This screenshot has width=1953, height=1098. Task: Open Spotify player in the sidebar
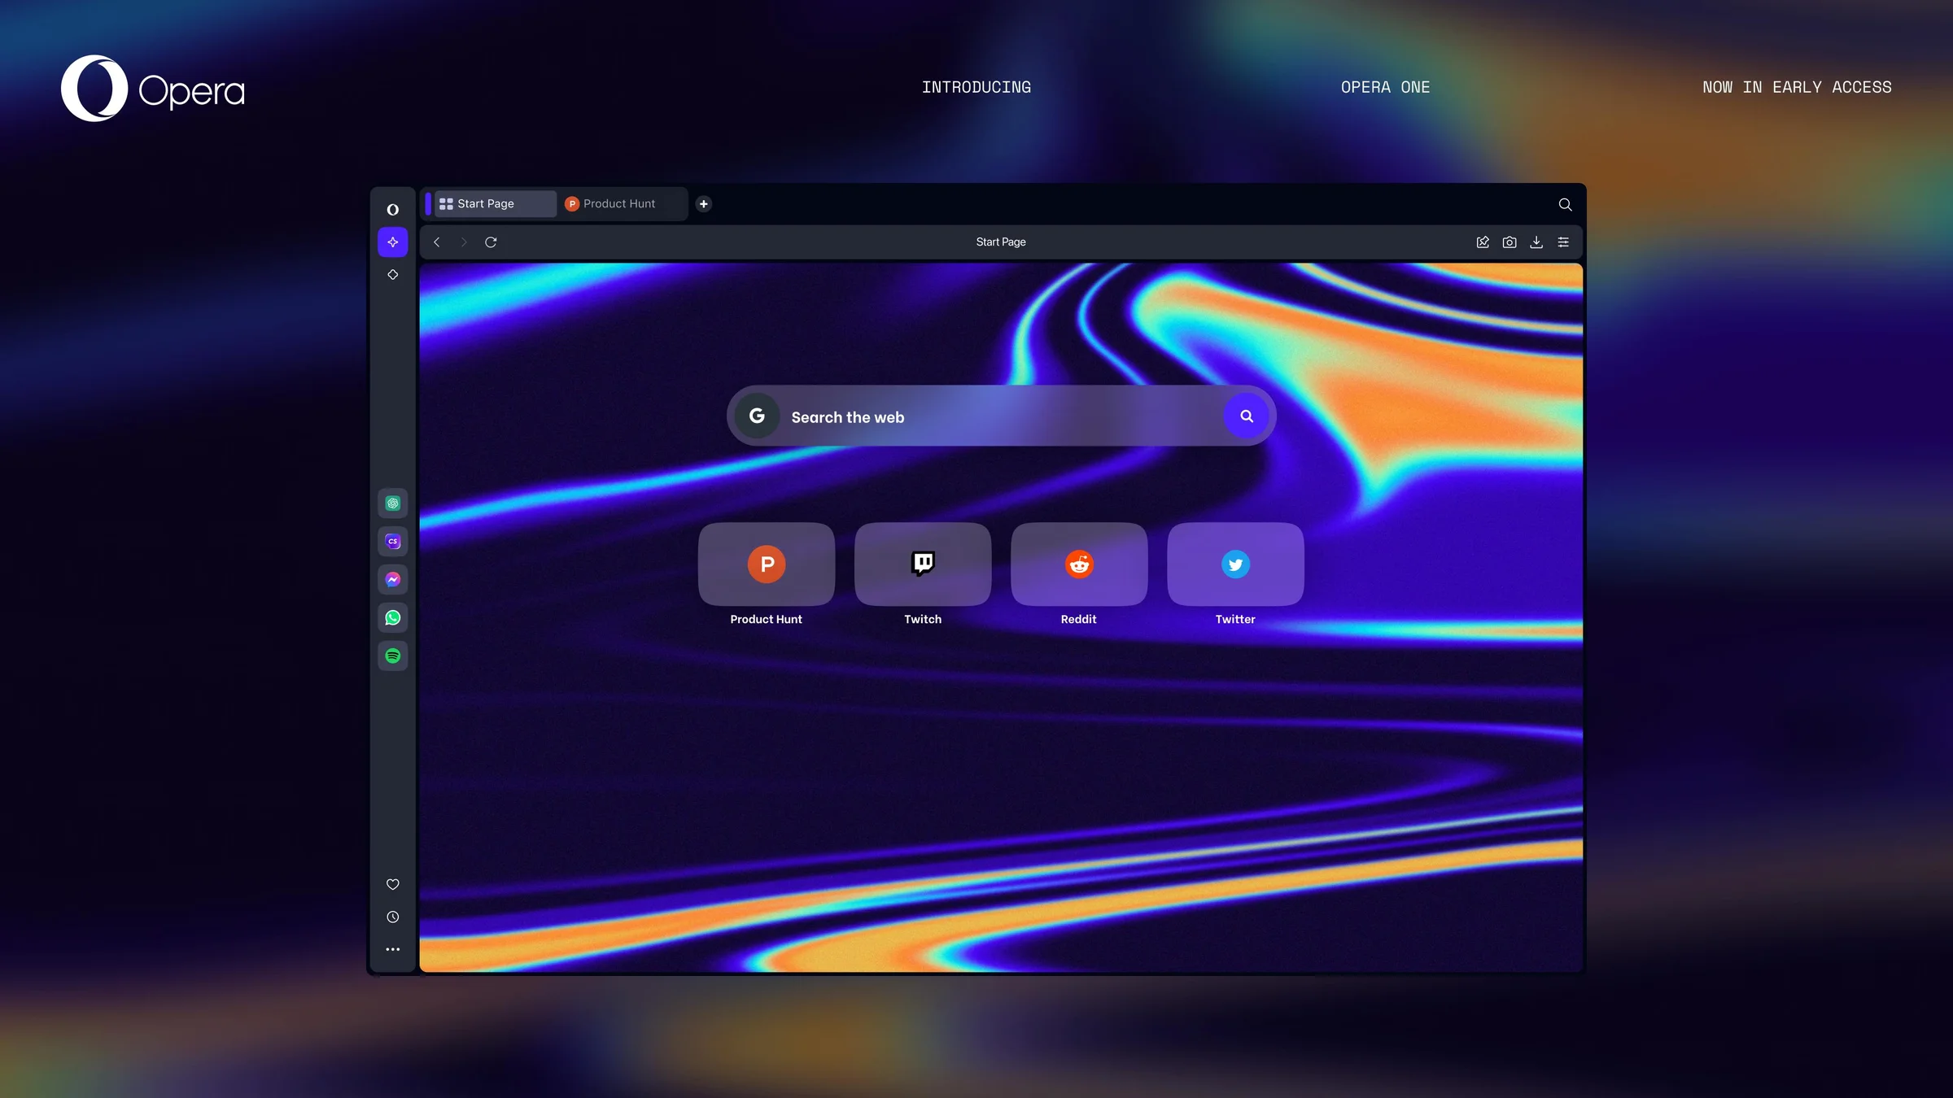click(x=392, y=656)
